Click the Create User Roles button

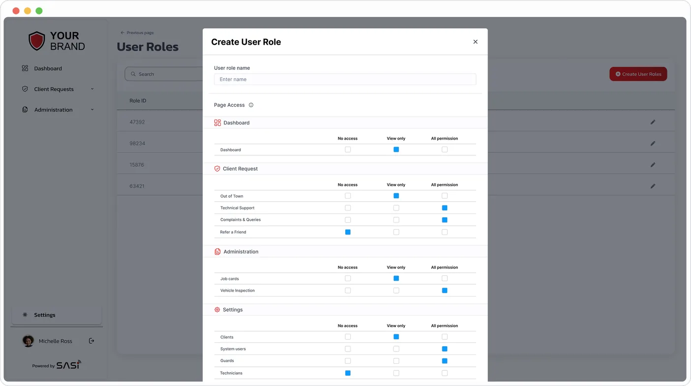(x=638, y=74)
